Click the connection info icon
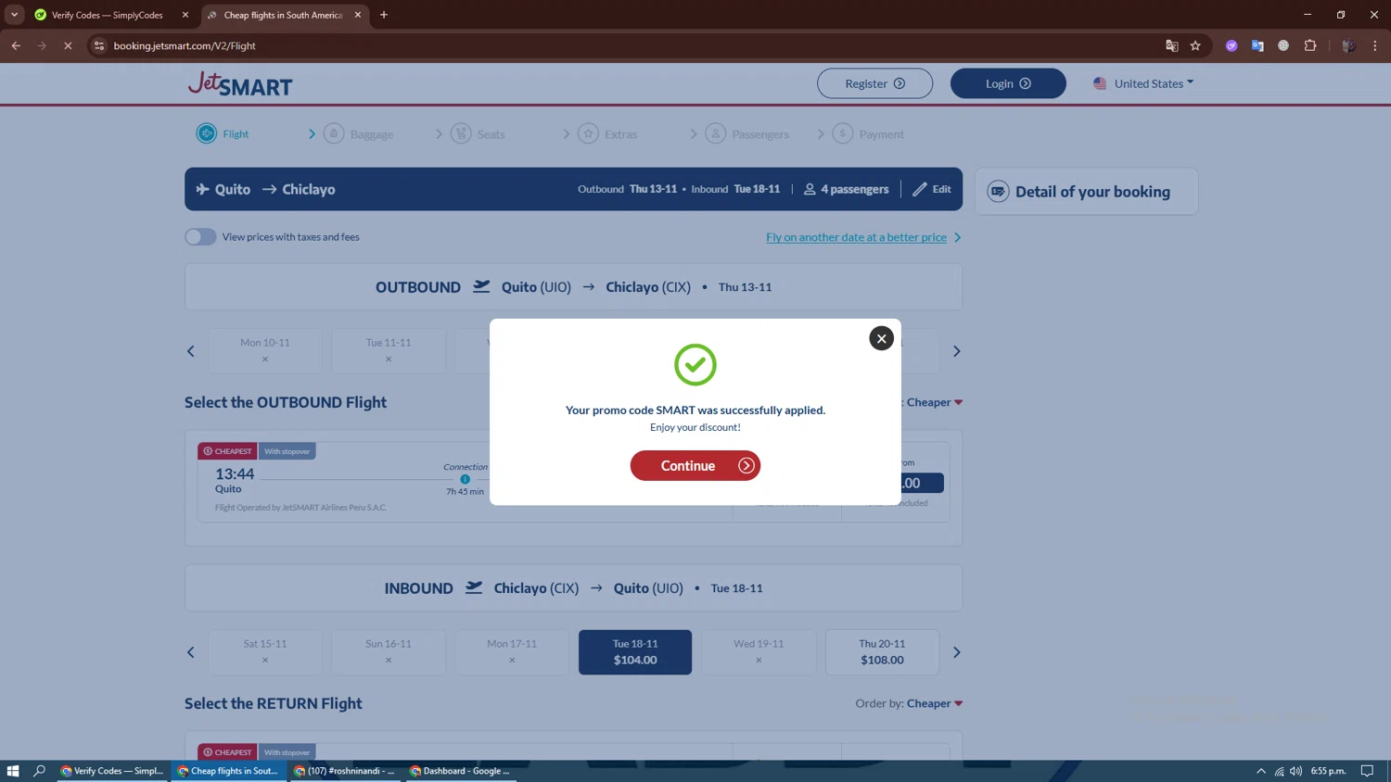 tap(466, 479)
